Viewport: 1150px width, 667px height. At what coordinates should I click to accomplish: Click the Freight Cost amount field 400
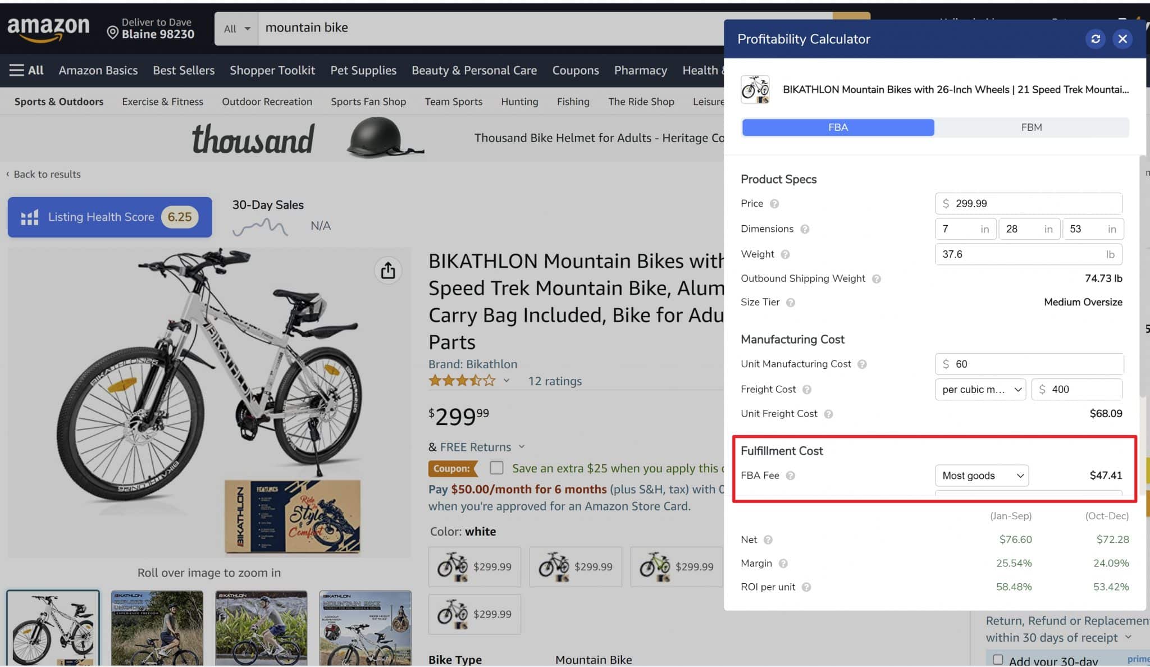pyautogui.click(x=1077, y=390)
